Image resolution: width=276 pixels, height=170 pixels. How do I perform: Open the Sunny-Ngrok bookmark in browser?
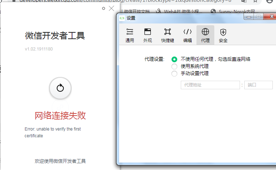[235, 11]
